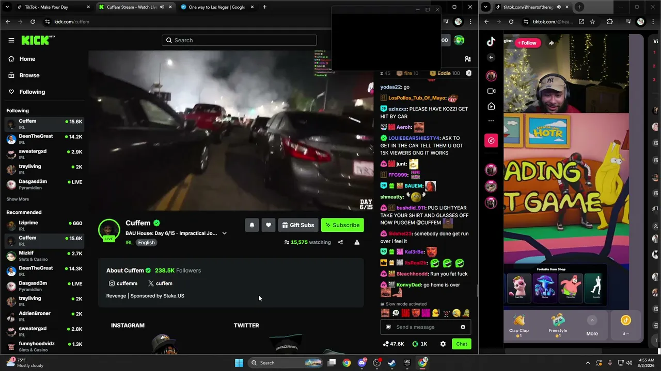Mute the Cuffem Stream tab audio
661x371 pixels.
(162, 7)
